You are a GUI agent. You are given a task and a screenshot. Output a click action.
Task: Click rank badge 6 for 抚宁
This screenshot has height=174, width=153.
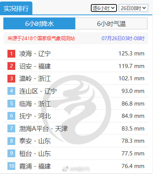click(x=11, y=116)
